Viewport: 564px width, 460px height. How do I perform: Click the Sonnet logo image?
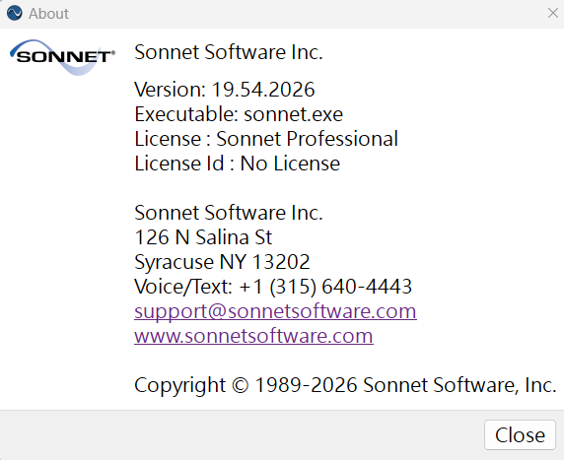point(62,57)
